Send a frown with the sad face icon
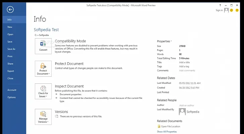The height and width of the screenshot is (134, 244). coord(237,10)
